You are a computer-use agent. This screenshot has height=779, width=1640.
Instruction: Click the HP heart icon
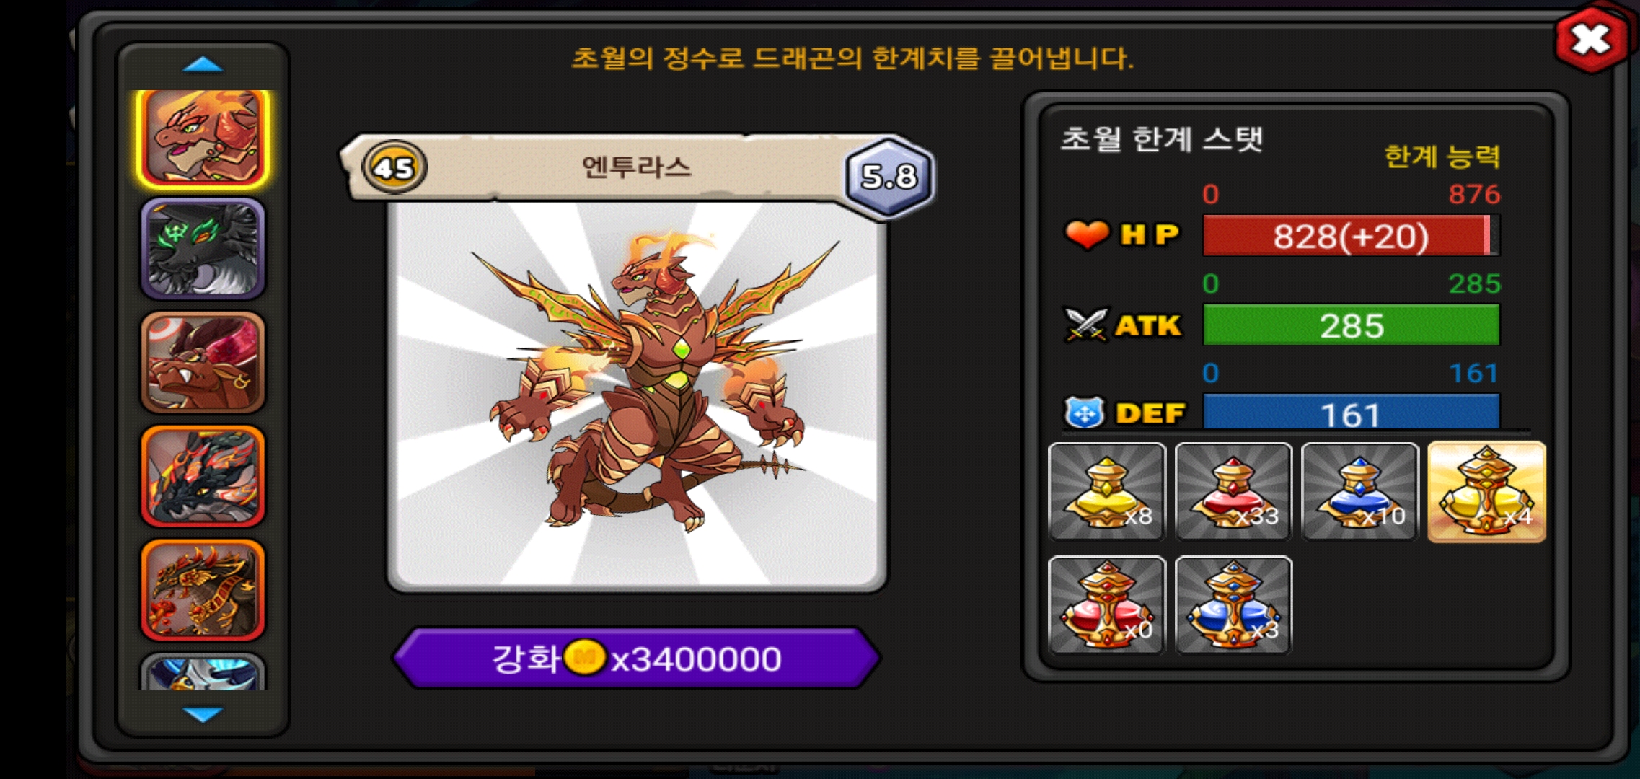point(1087,234)
